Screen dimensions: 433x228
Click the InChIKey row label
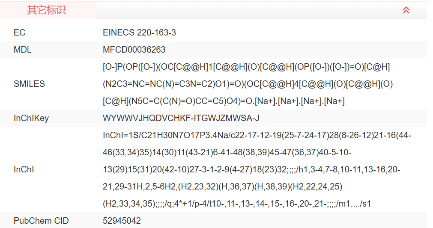pyautogui.click(x=31, y=118)
